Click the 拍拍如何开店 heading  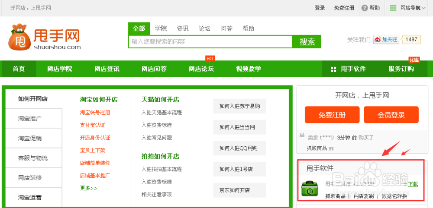tap(160, 156)
